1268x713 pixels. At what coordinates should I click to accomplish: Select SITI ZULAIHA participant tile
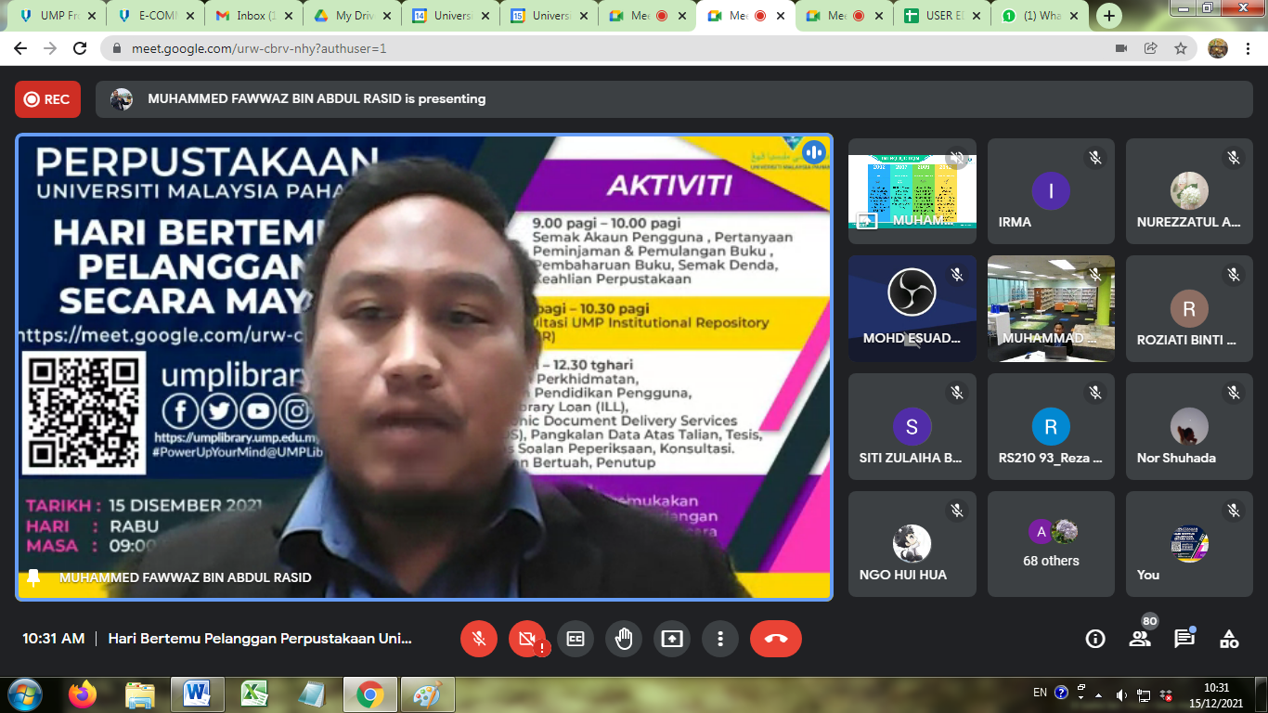click(912, 426)
